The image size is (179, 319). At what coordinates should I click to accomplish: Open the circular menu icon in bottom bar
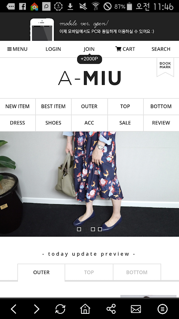pos(163,309)
